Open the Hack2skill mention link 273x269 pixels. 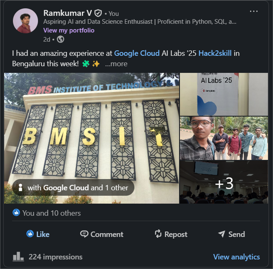coord(215,53)
